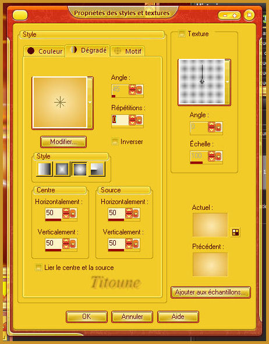
Task: Choose the radial gradient style icon
Action: [97, 169]
